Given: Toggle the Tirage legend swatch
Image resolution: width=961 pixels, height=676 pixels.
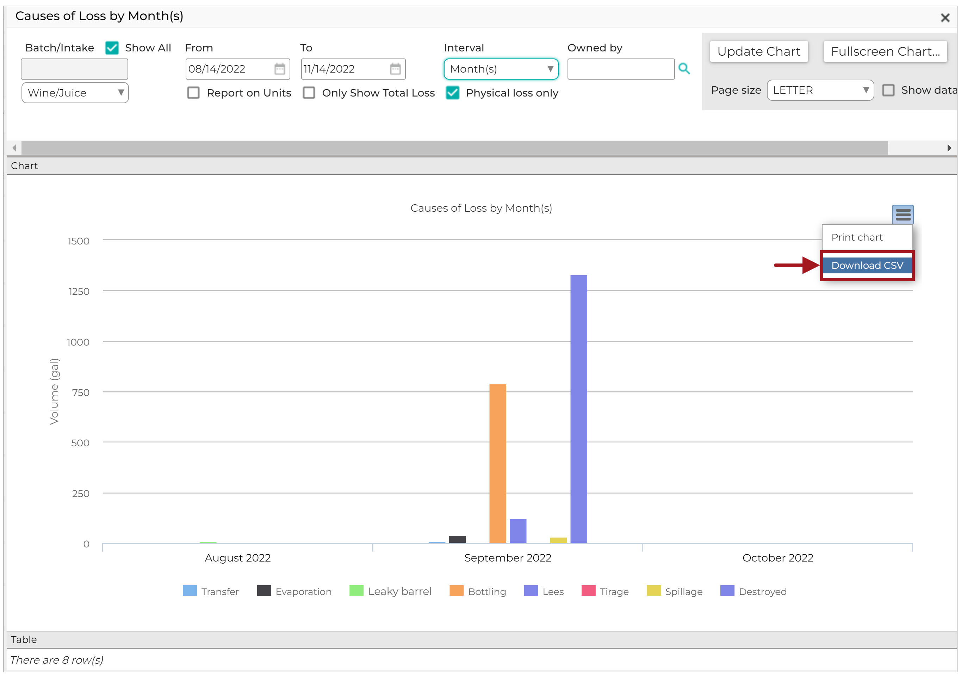Looking at the screenshot, I should (x=589, y=591).
